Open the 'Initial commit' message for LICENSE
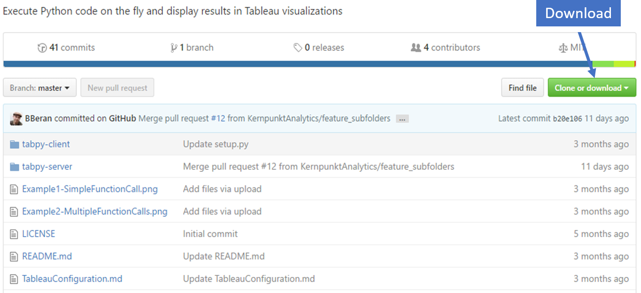 click(210, 234)
